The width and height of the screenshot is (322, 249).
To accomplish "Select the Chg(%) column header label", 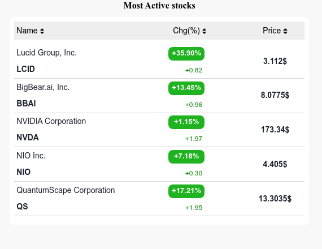I will [186, 31].
